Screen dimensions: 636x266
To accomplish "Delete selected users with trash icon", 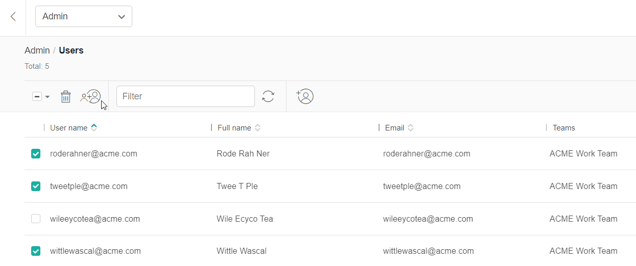I will 66,96.
